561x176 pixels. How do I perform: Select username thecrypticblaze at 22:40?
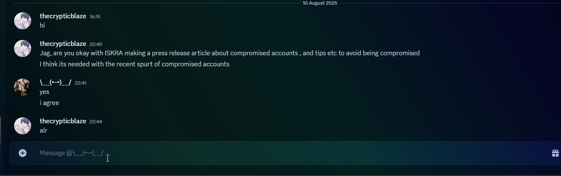pos(63,44)
